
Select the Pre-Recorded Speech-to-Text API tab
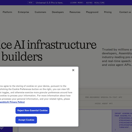pos(104,97)
